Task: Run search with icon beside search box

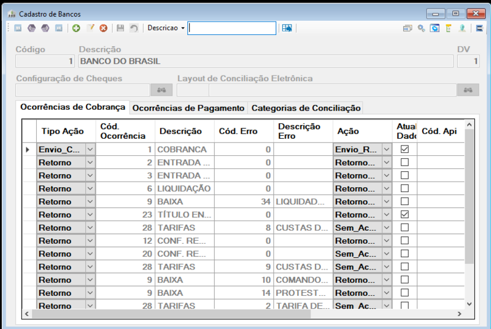Action: click(287, 28)
